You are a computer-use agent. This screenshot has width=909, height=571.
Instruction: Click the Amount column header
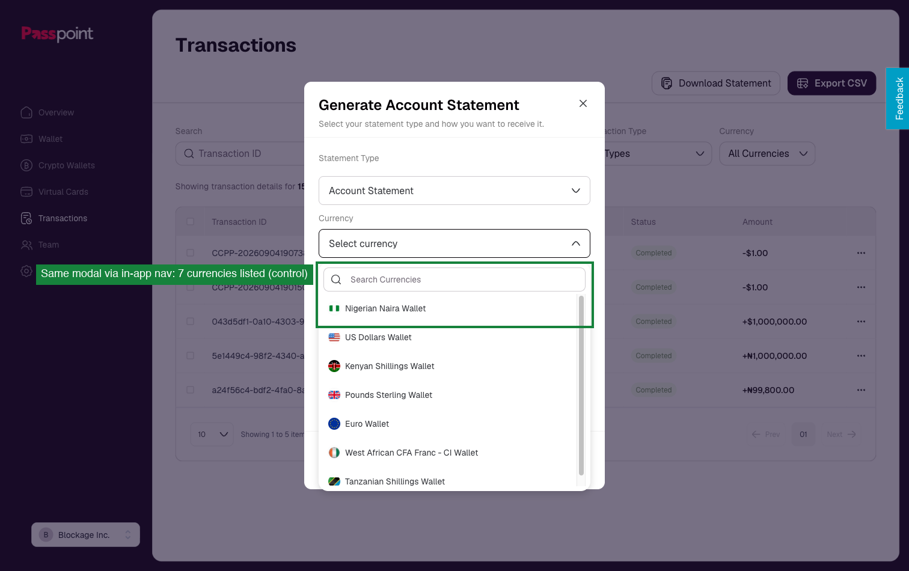click(x=757, y=222)
